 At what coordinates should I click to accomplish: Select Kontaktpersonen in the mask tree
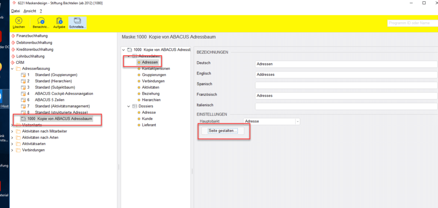tap(156, 68)
